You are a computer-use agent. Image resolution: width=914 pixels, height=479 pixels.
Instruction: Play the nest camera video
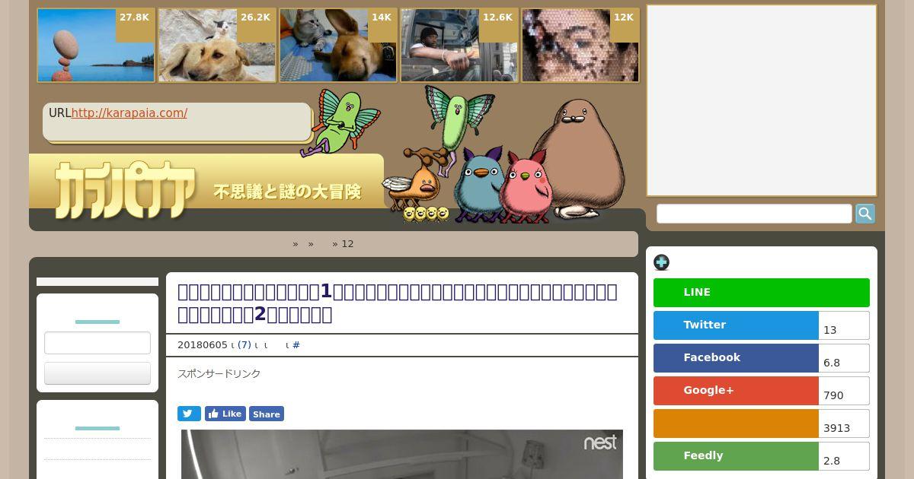click(402, 455)
